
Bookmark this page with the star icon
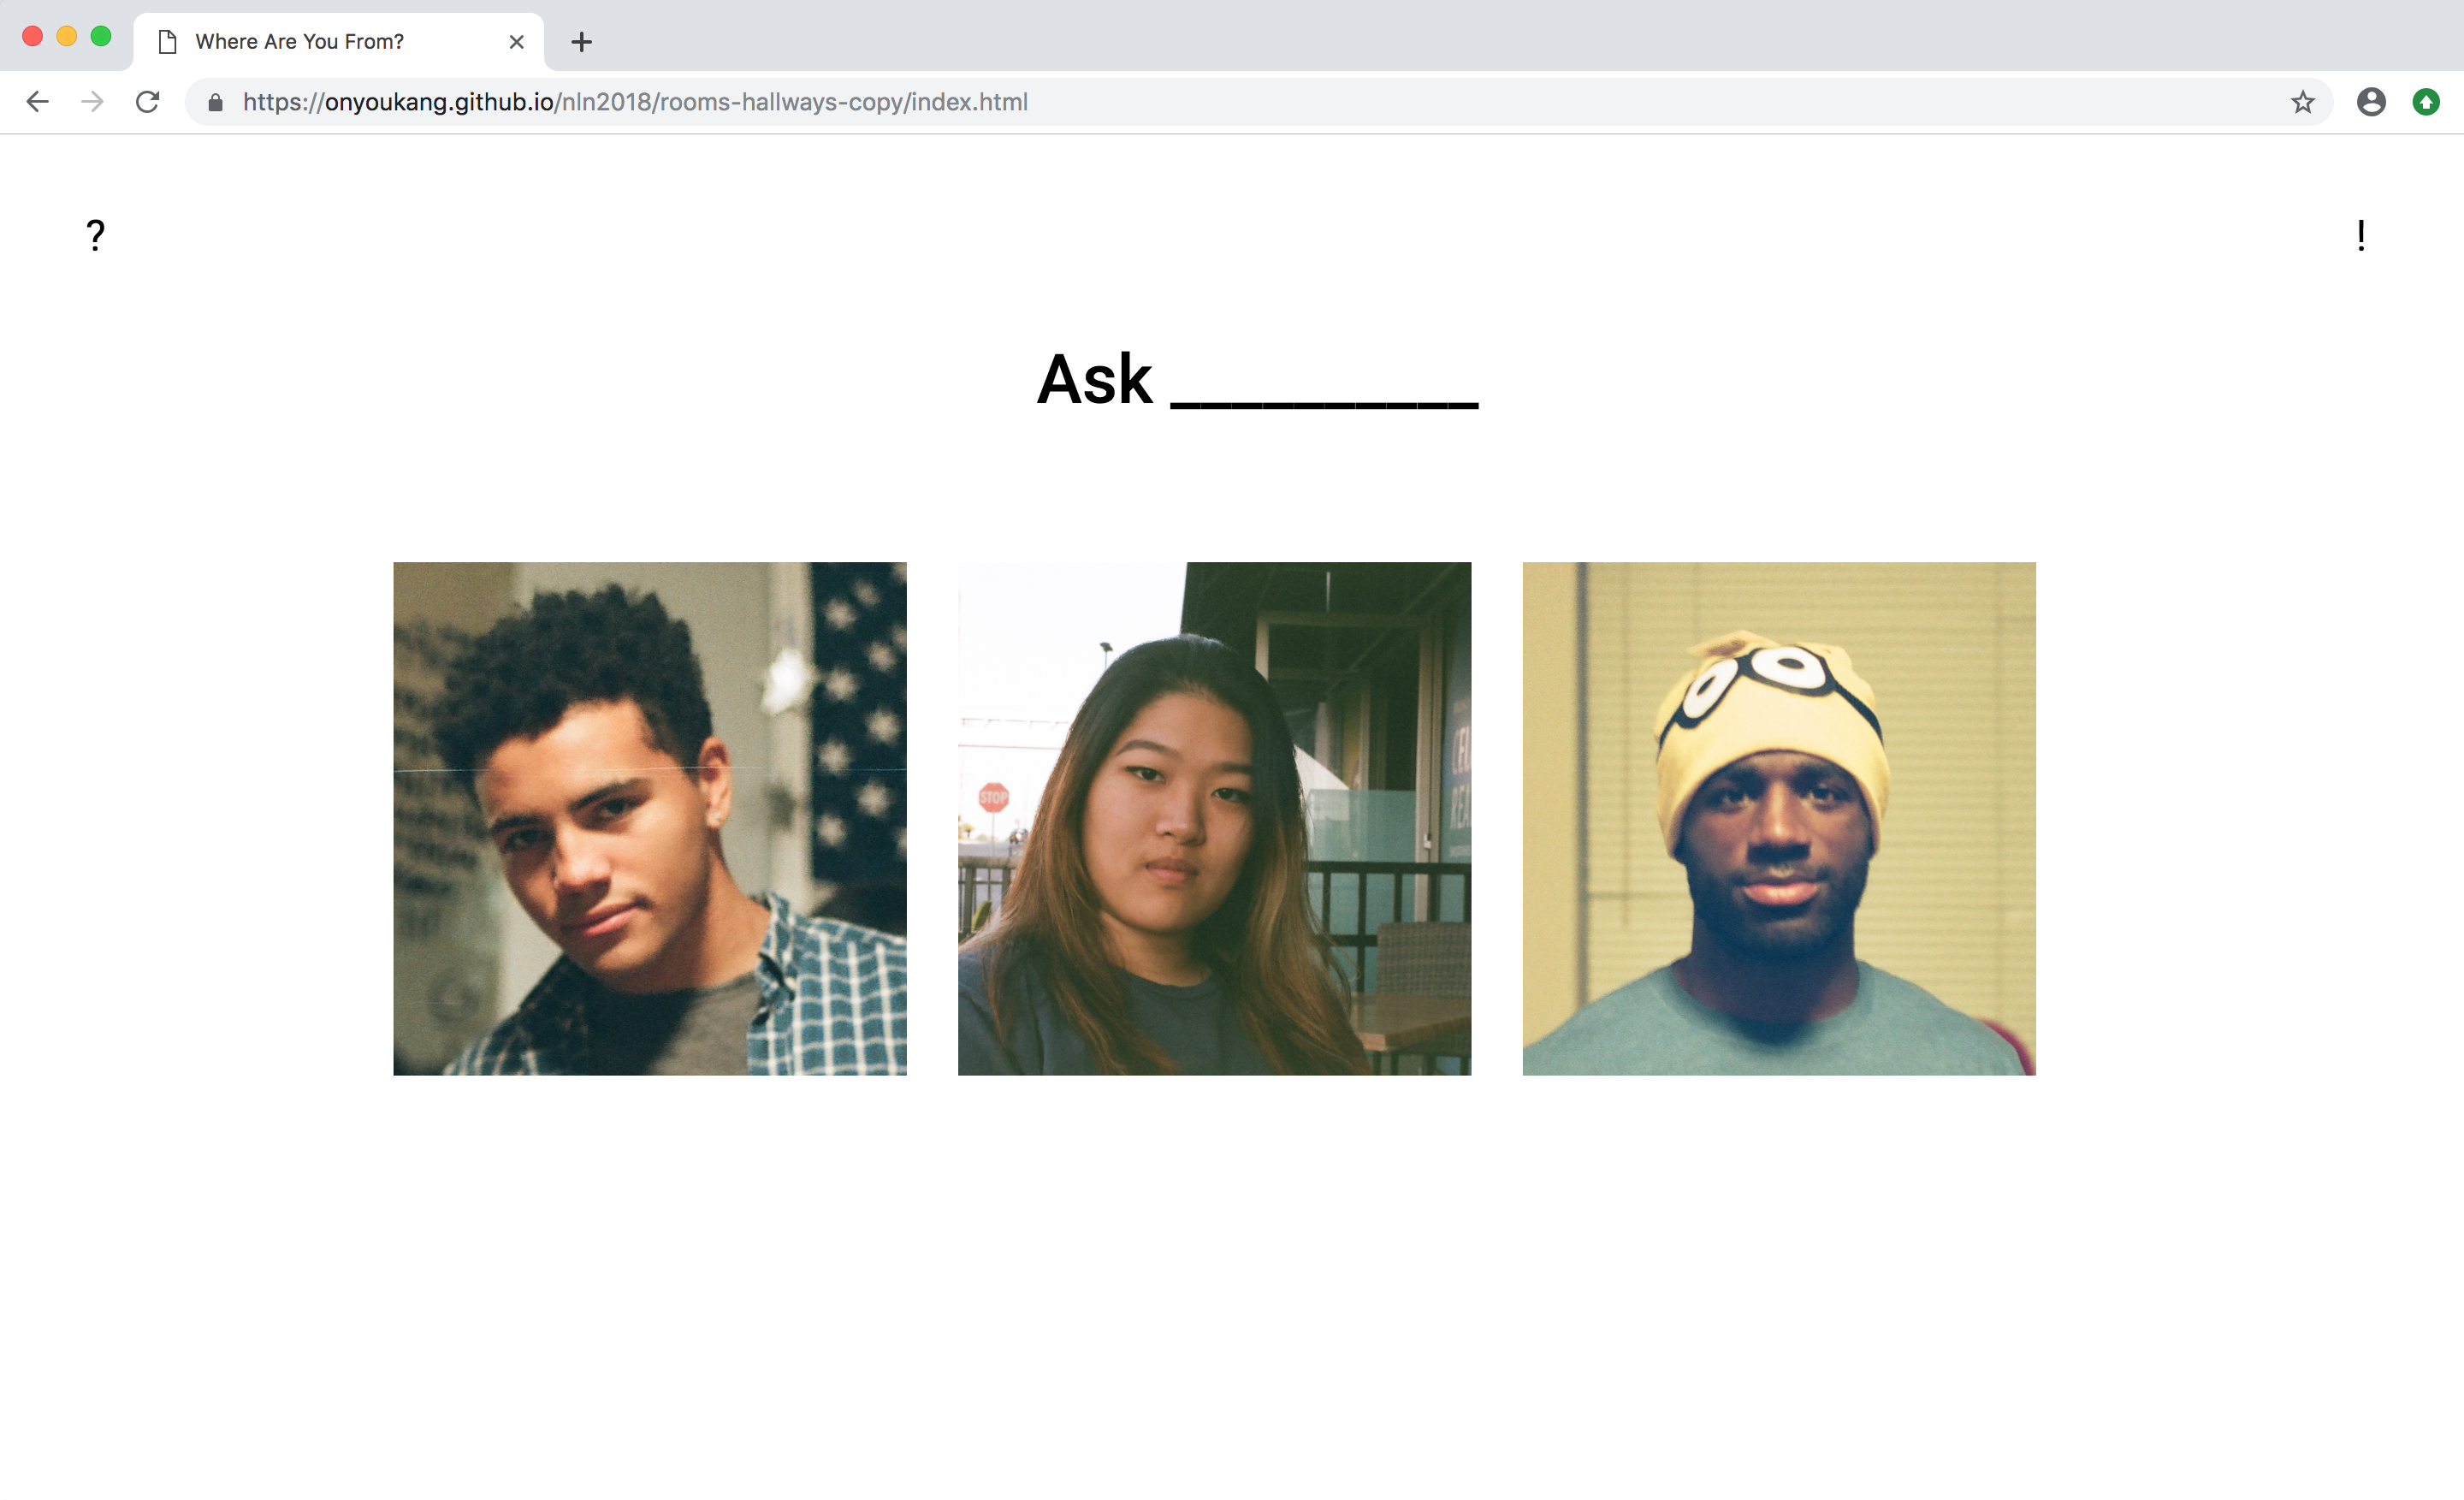click(2303, 102)
